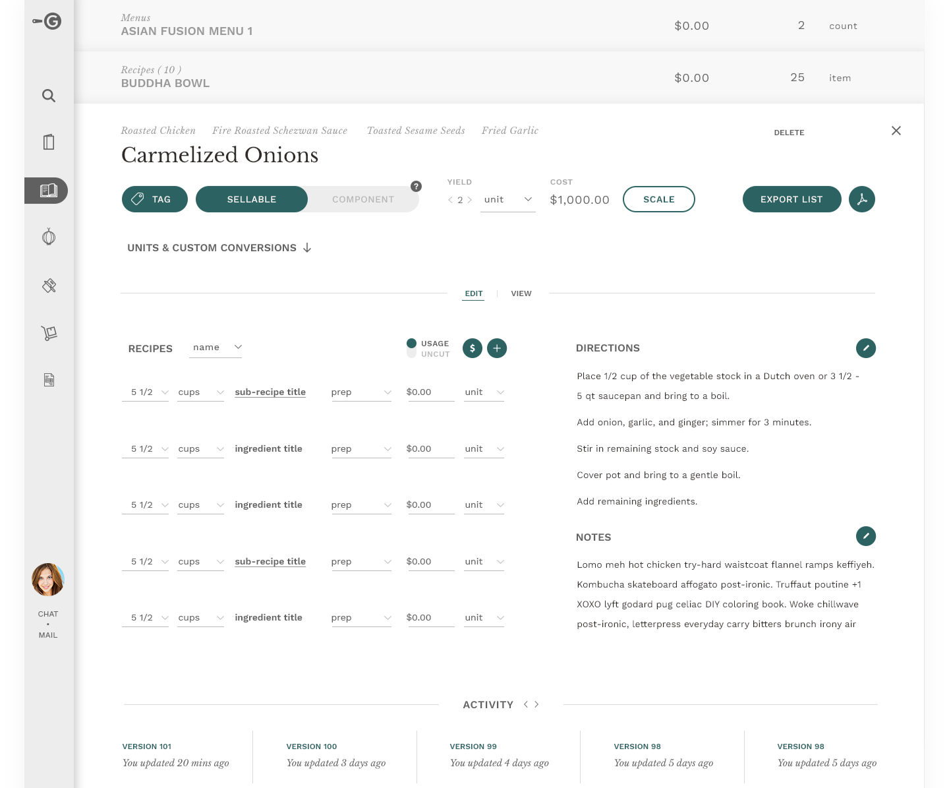Open Fire Roasted Schezwan Sauce tab
The image size is (949, 788).
[280, 131]
